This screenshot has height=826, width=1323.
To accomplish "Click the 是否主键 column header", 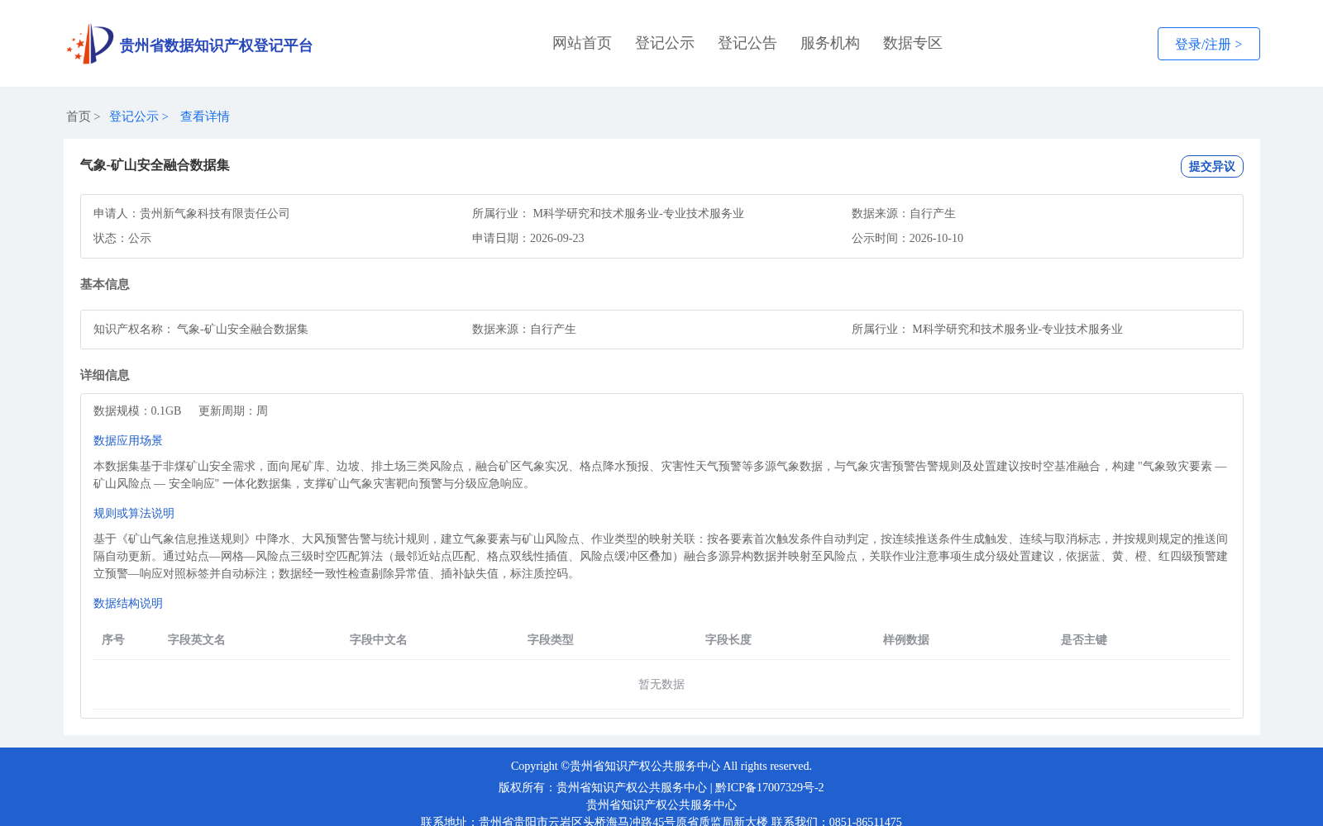I will (x=1084, y=639).
